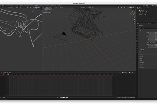Viewport: 157px width, 105px height.
Task: Switch to the Animation workspace tab
Action: tap(36, 5)
